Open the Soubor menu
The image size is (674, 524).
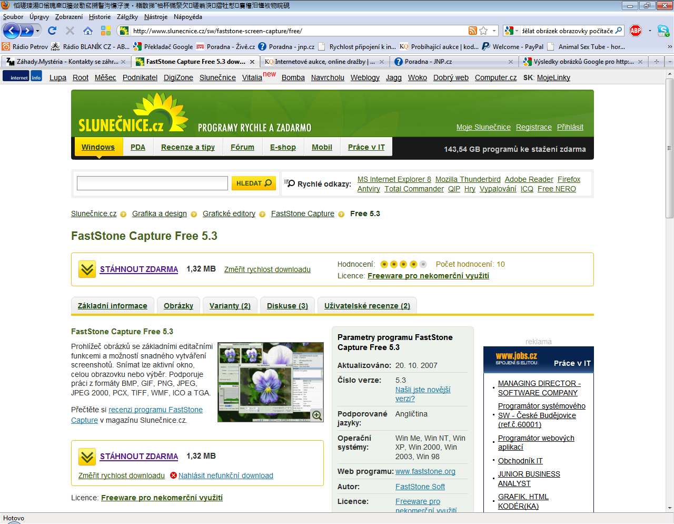point(13,17)
